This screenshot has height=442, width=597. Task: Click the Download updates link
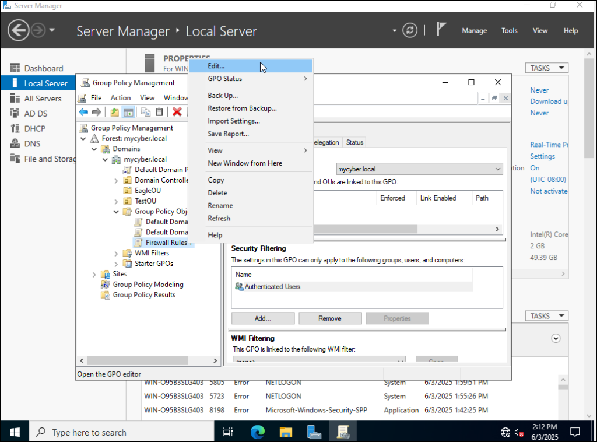tap(549, 101)
